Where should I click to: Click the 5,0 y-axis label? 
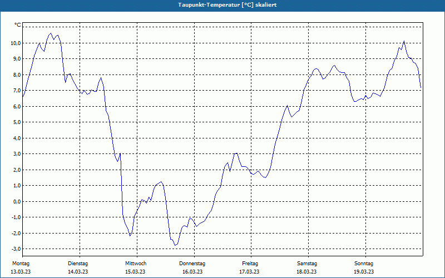17,122
